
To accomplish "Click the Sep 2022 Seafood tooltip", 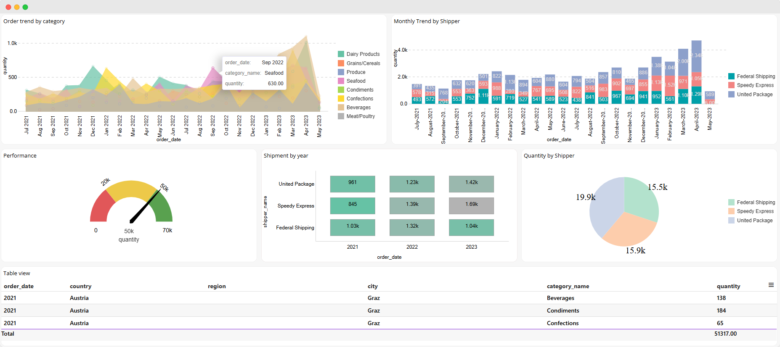I will pyautogui.click(x=254, y=73).
